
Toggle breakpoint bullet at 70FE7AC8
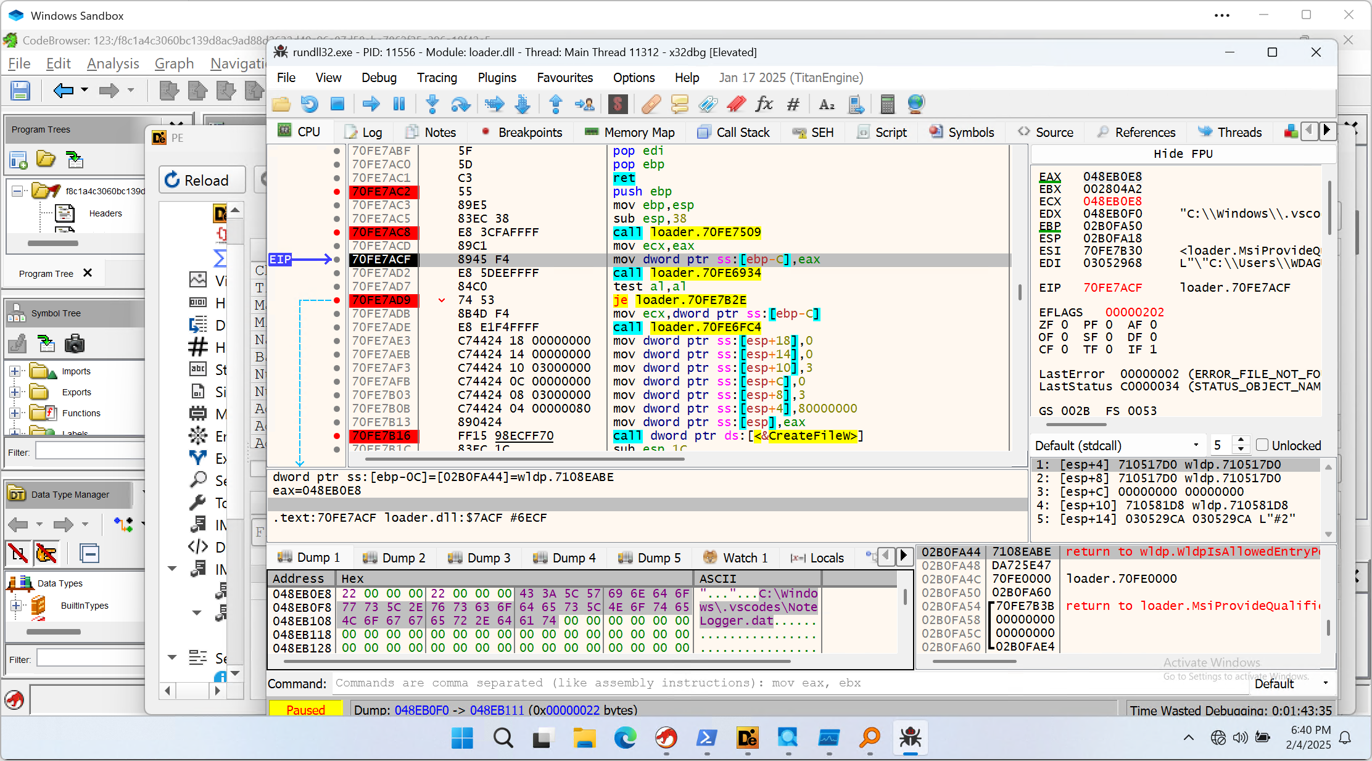pyautogui.click(x=337, y=232)
